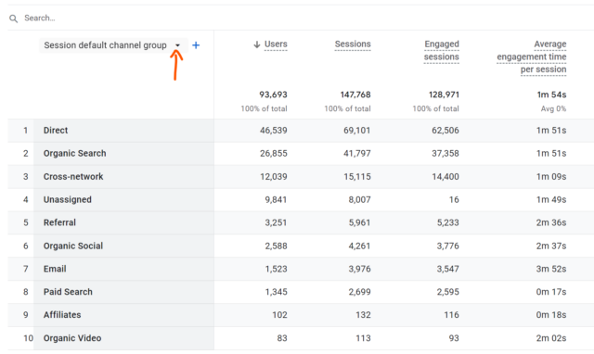Click Paid Search engagement time 0m 17s
Screen dimensions: 594x354
551,292
